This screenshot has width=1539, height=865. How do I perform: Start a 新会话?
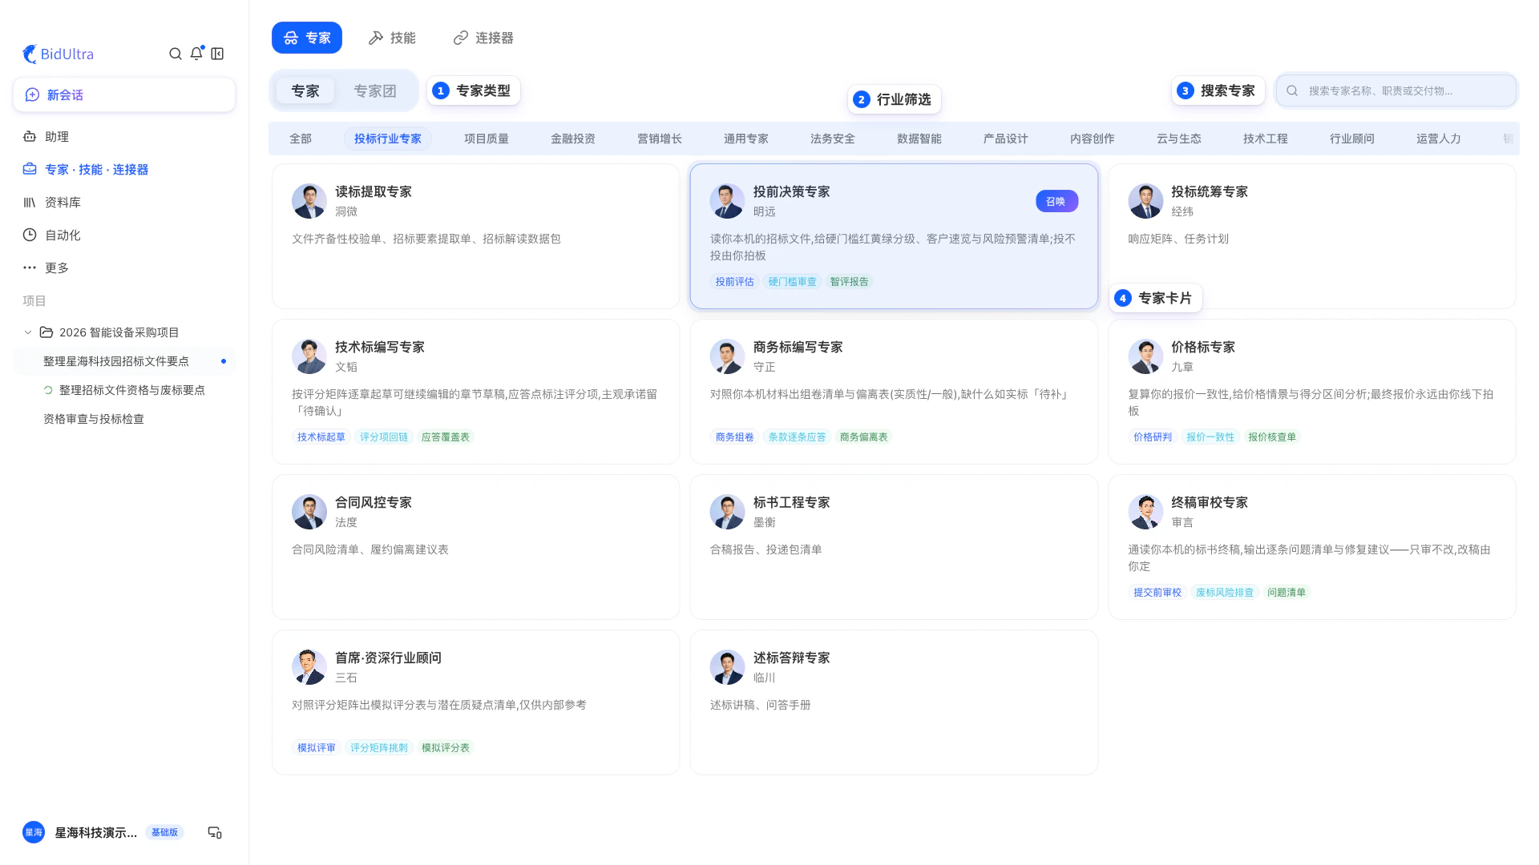[x=124, y=95]
